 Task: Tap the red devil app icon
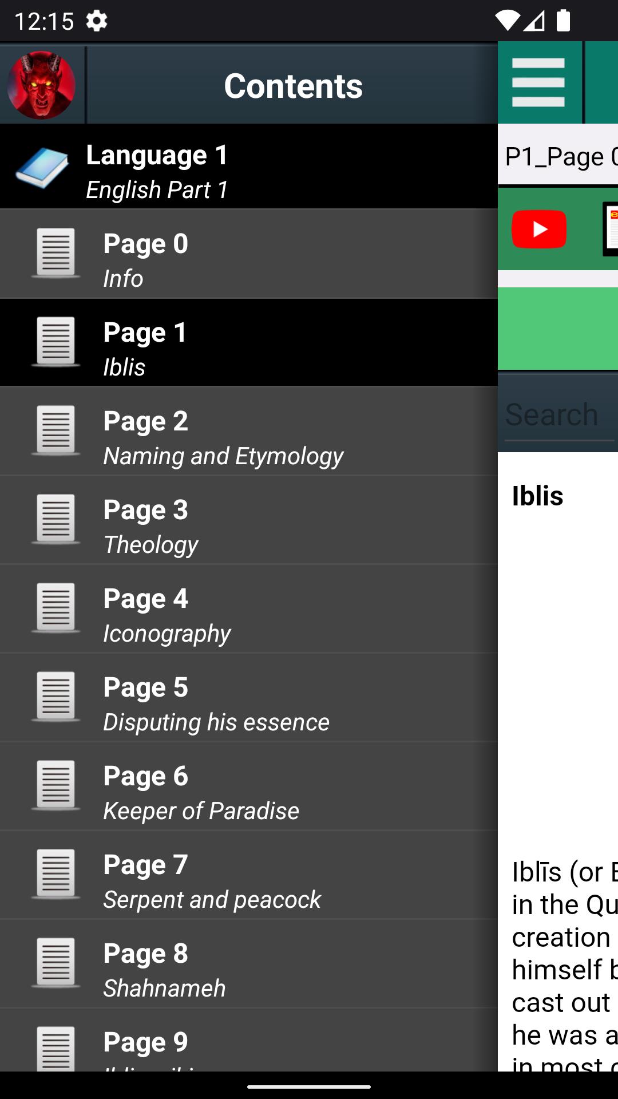41,85
